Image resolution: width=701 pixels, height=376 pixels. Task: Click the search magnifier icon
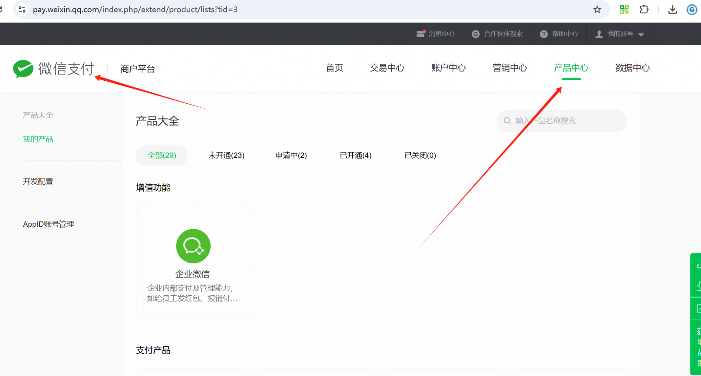click(x=507, y=121)
